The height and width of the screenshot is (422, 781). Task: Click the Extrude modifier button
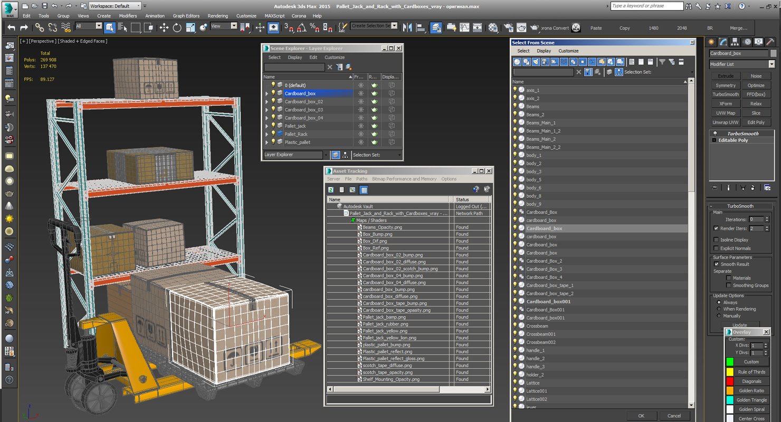click(x=726, y=76)
